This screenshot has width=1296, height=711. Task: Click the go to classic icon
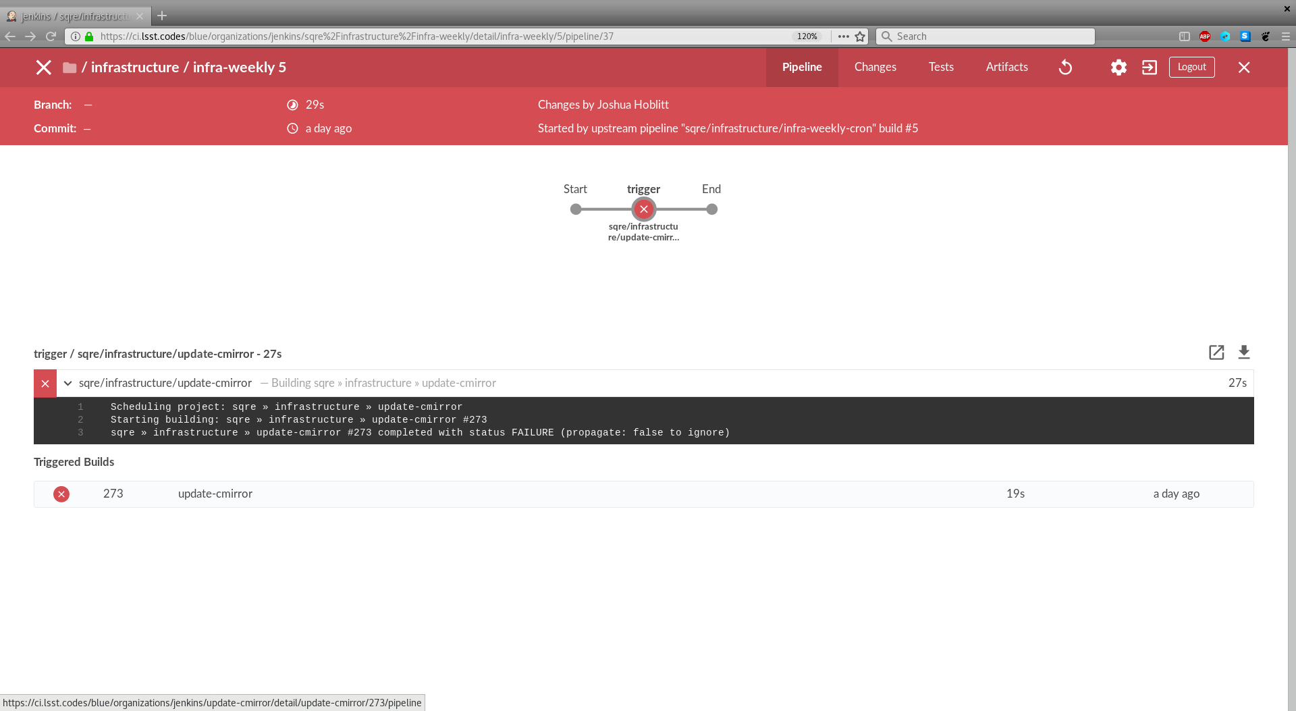point(1149,68)
